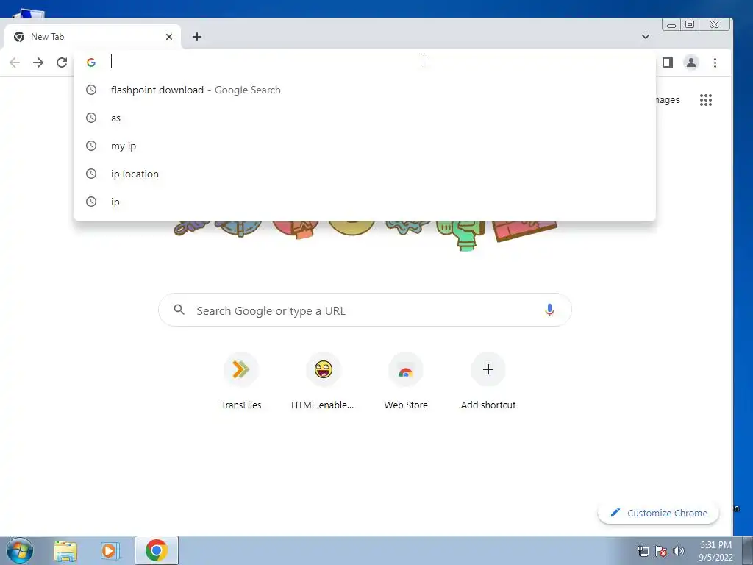Viewport: 753px width, 565px height.
Task: Open the TransFiles shortcut
Action: coord(241,382)
